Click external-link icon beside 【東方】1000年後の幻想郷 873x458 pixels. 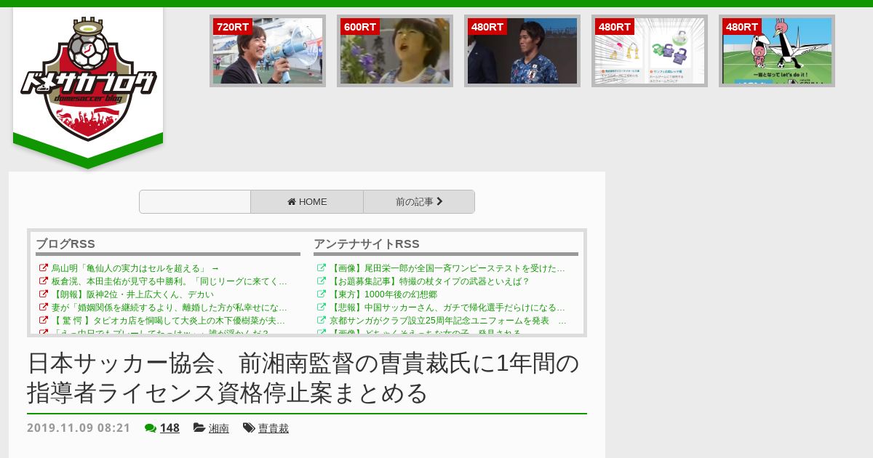point(321,294)
